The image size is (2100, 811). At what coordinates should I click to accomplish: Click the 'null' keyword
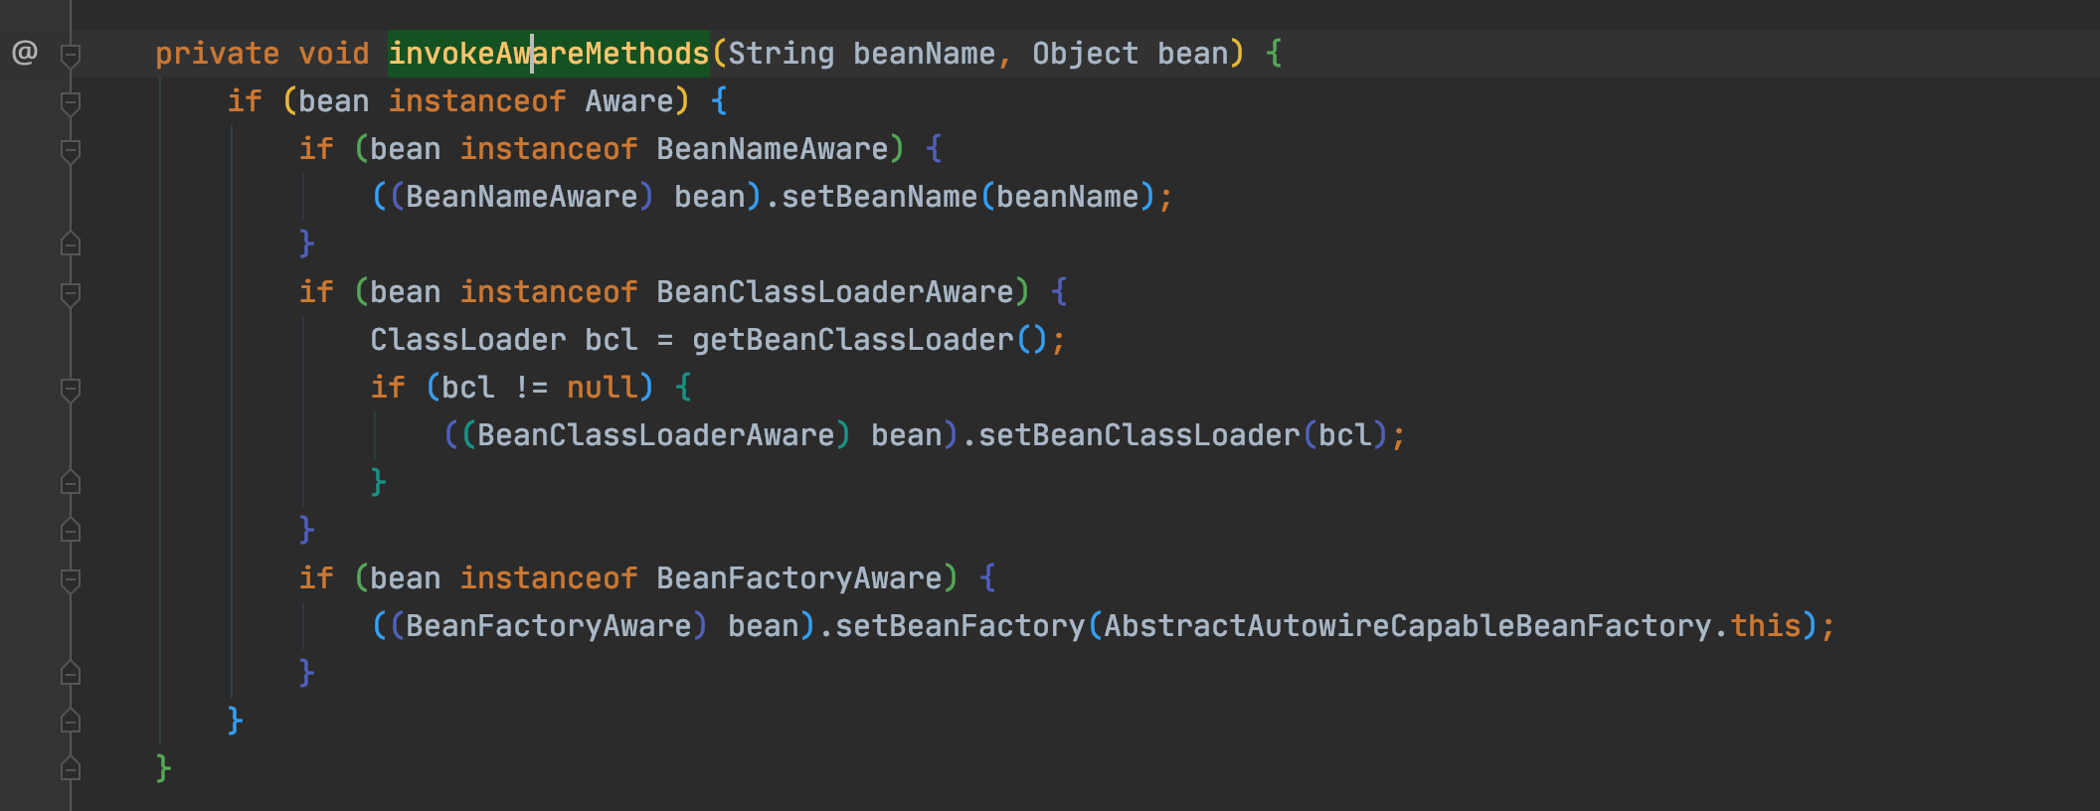(x=603, y=387)
